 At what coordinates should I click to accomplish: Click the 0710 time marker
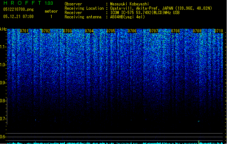point(219,31)
